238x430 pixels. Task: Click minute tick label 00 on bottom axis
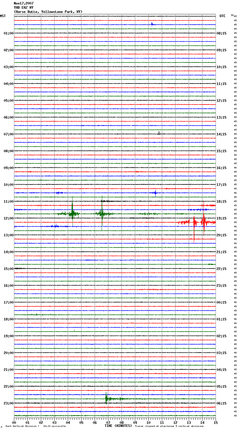click(14, 422)
